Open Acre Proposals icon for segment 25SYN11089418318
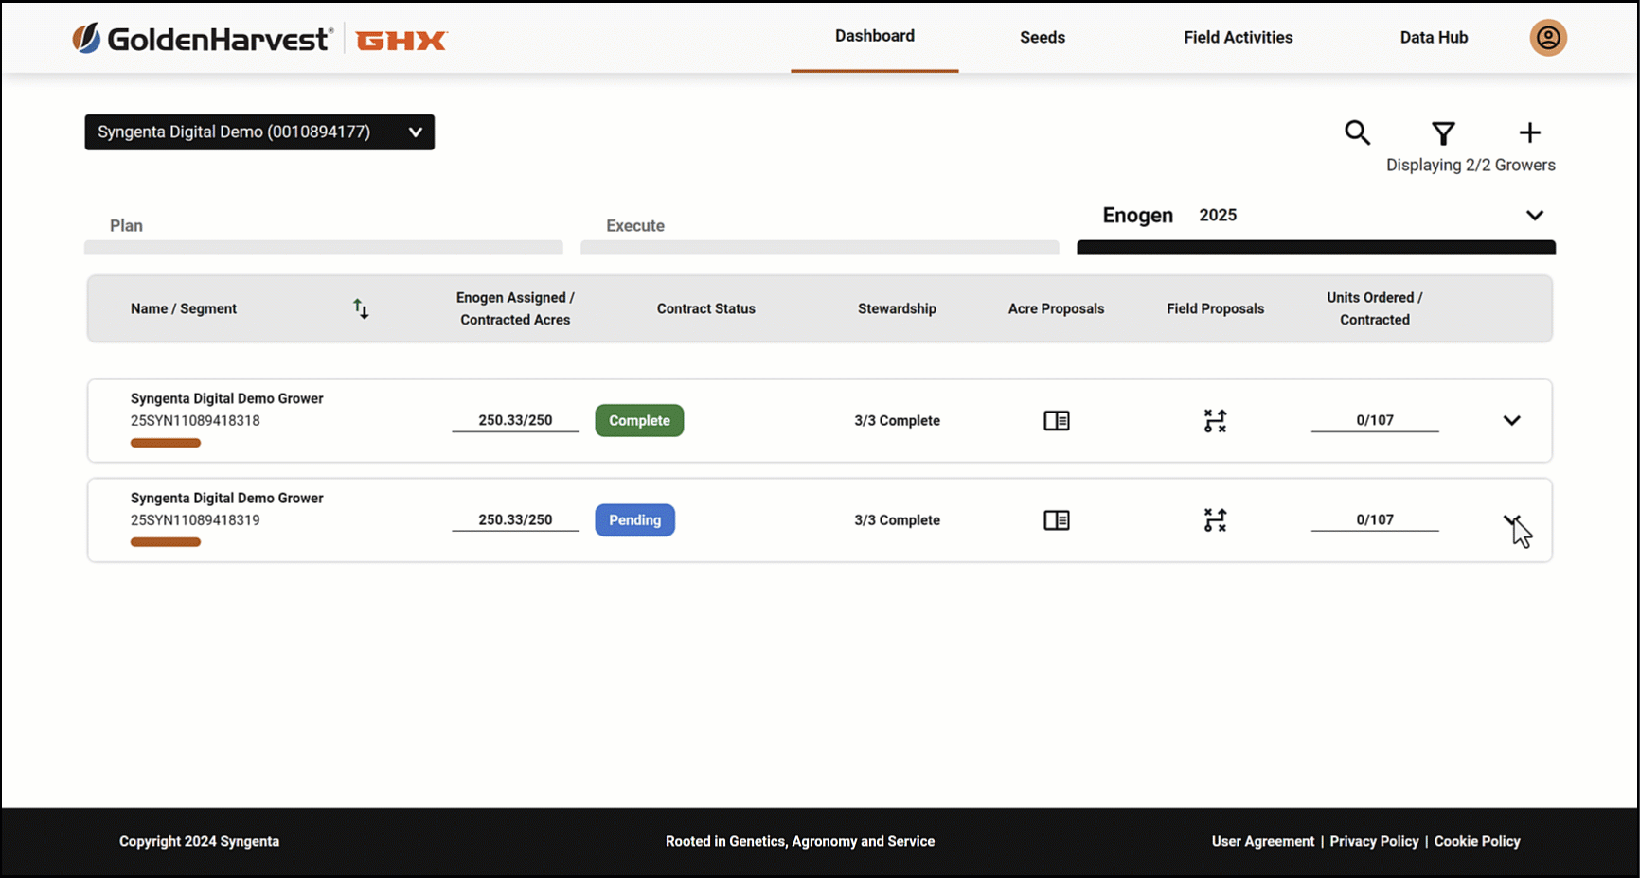The image size is (1640, 878). 1057,420
